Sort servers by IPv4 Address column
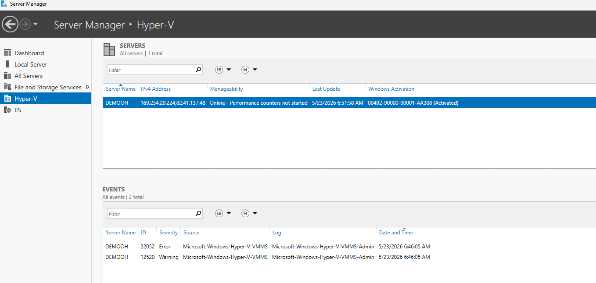Image resolution: width=596 pixels, height=283 pixels. click(x=156, y=89)
